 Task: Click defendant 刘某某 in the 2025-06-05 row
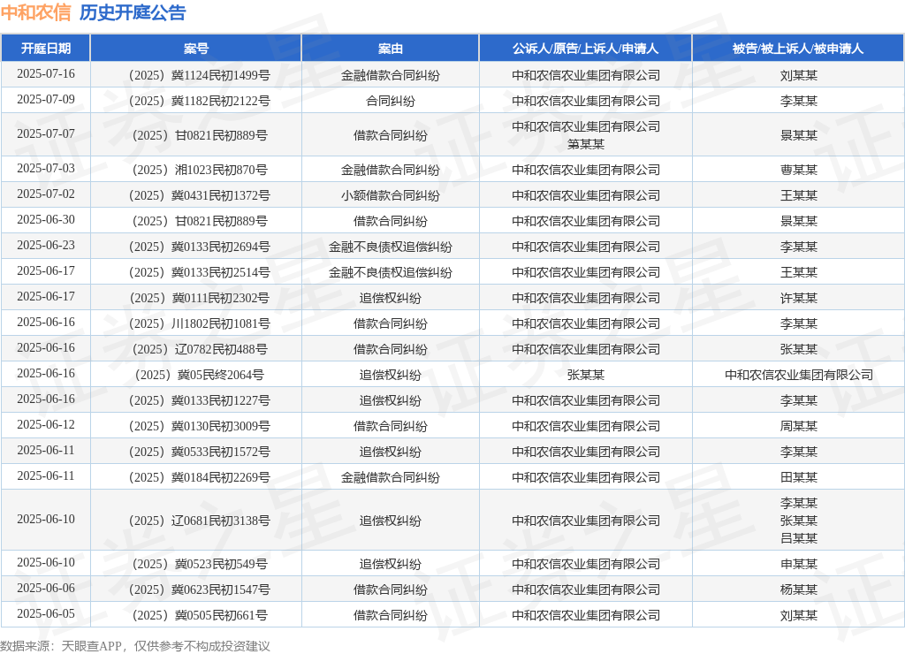pyautogui.click(x=799, y=615)
